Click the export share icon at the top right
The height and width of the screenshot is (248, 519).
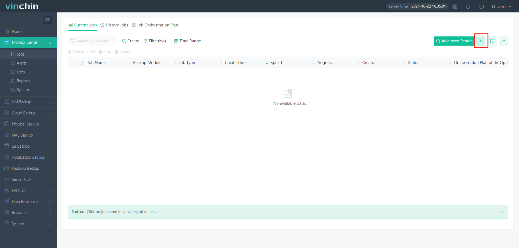[x=503, y=41]
